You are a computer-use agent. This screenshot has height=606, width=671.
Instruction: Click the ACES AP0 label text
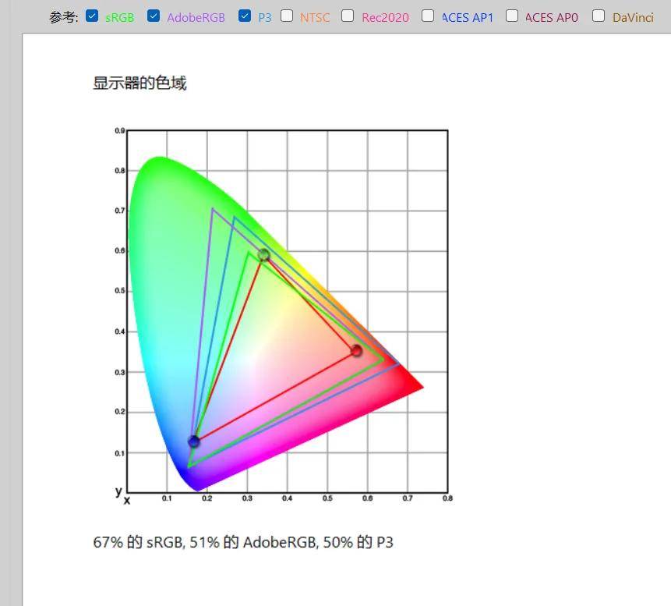552,18
